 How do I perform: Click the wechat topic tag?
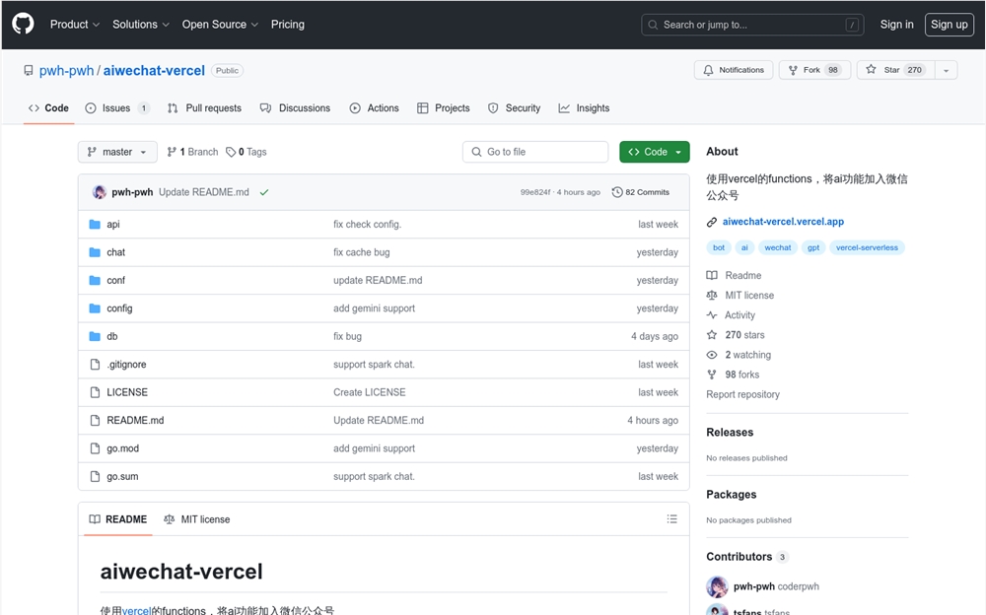coord(777,247)
